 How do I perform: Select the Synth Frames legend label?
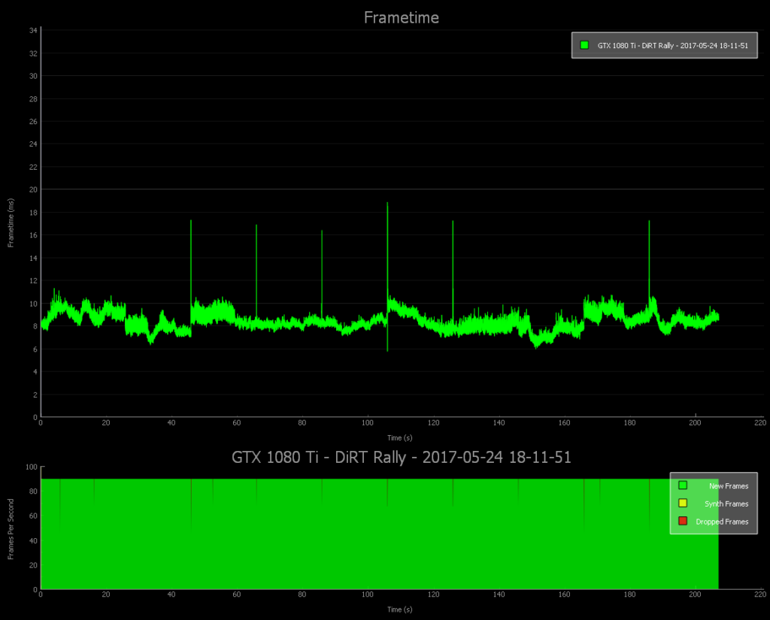point(726,504)
